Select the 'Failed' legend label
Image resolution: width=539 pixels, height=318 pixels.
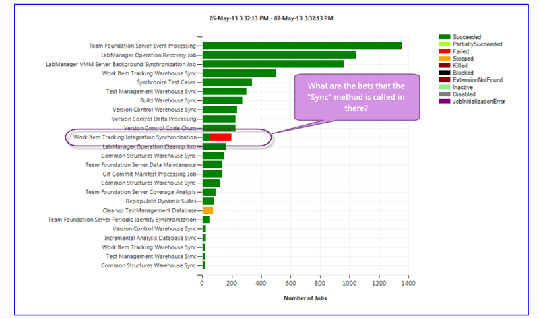point(461,51)
